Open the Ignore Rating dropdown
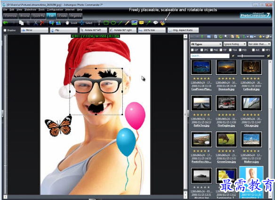Image resolution: width=278 pixels, height=200 pixels. pos(235,44)
